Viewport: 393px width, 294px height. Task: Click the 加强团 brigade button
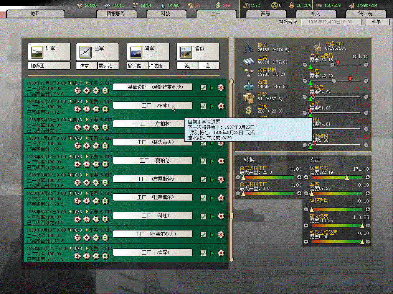pyautogui.click(x=49, y=66)
